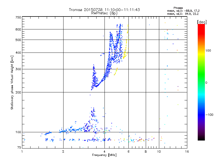This screenshot has height=165, width=220.
Task: Click the plot title 'Tromsø 20150728 11:10:00-11:11:43'
Action: point(104,10)
